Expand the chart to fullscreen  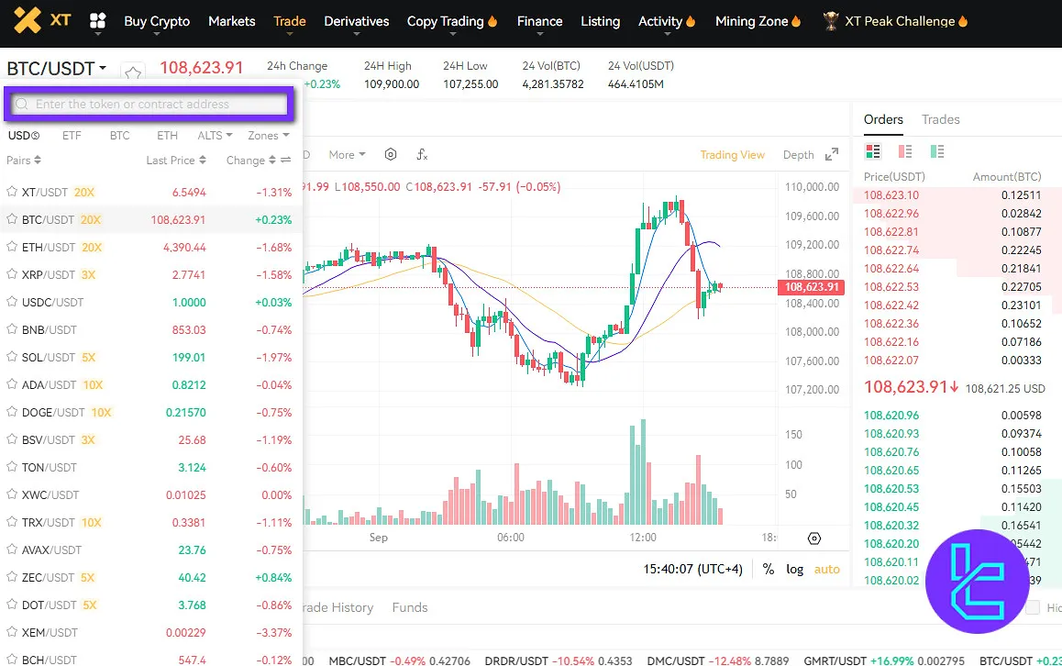832,154
